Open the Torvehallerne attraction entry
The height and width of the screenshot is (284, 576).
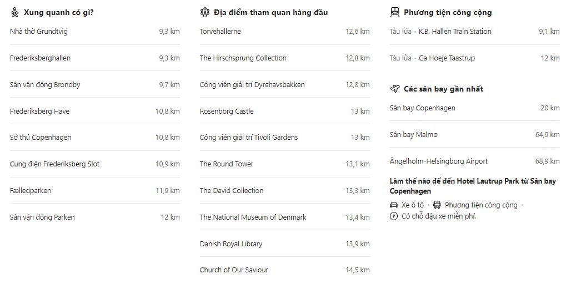pyautogui.click(x=221, y=32)
